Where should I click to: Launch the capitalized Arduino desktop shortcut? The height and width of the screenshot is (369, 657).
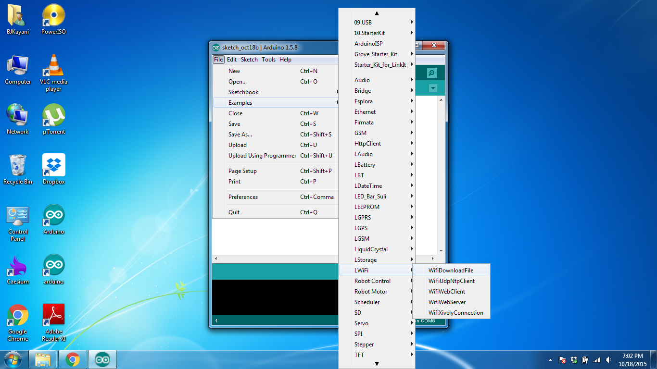[x=53, y=220]
